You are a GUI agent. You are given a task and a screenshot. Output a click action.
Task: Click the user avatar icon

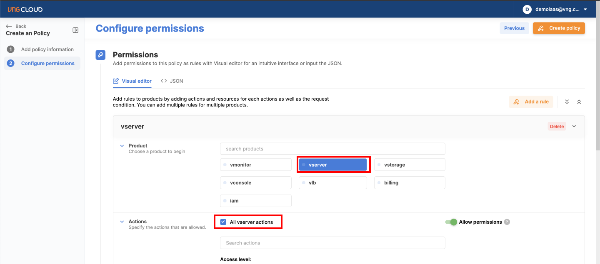527,9
